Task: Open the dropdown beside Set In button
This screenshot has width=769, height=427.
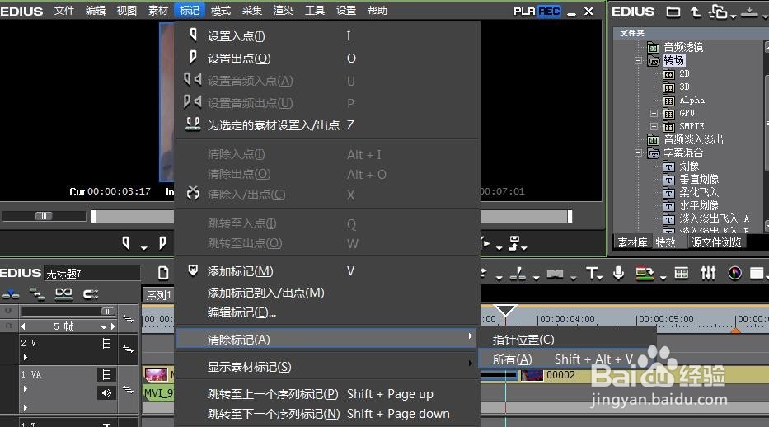Action: point(143,247)
